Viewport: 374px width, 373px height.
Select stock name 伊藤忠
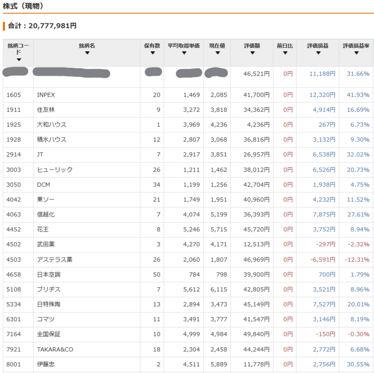point(45,365)
